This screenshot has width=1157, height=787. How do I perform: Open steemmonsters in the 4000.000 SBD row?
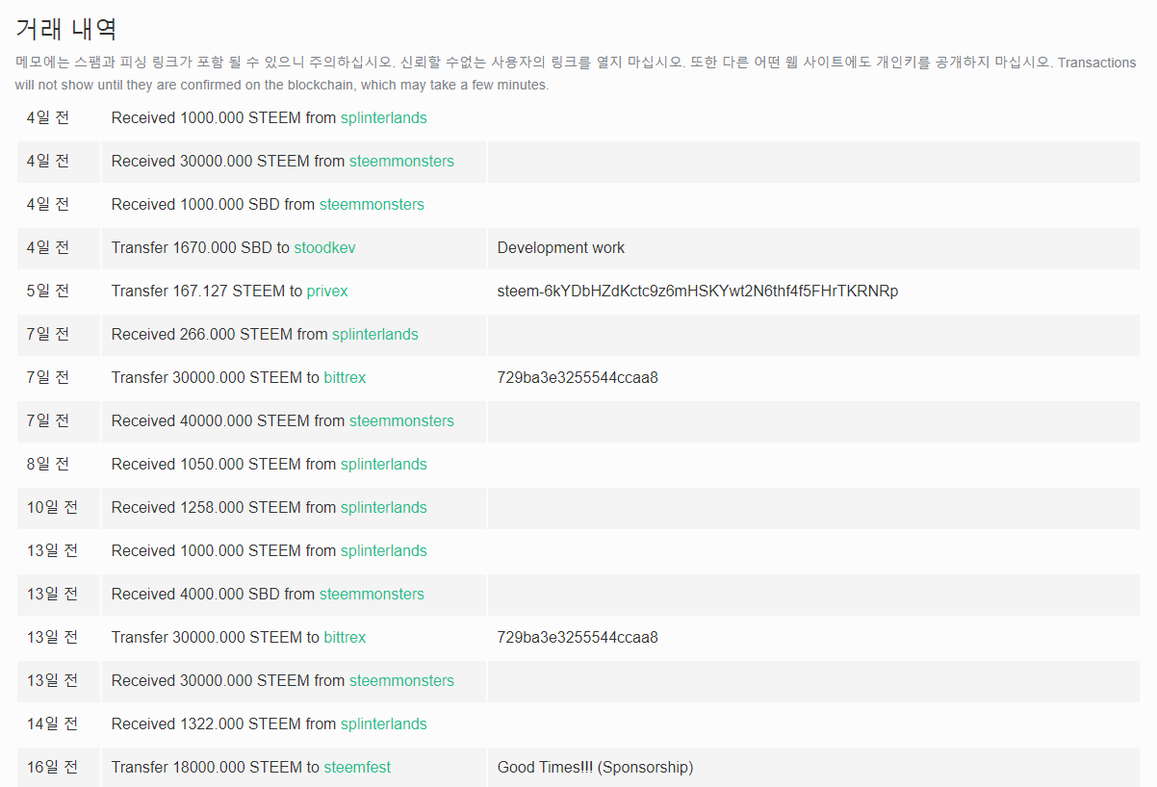pyautogui.click(x=372, y=594)
